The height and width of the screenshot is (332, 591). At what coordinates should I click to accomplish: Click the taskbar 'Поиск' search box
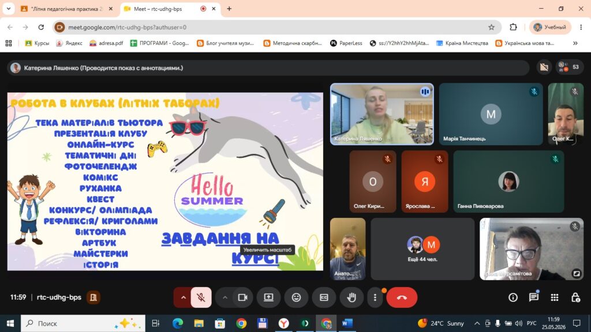(83, 323)
